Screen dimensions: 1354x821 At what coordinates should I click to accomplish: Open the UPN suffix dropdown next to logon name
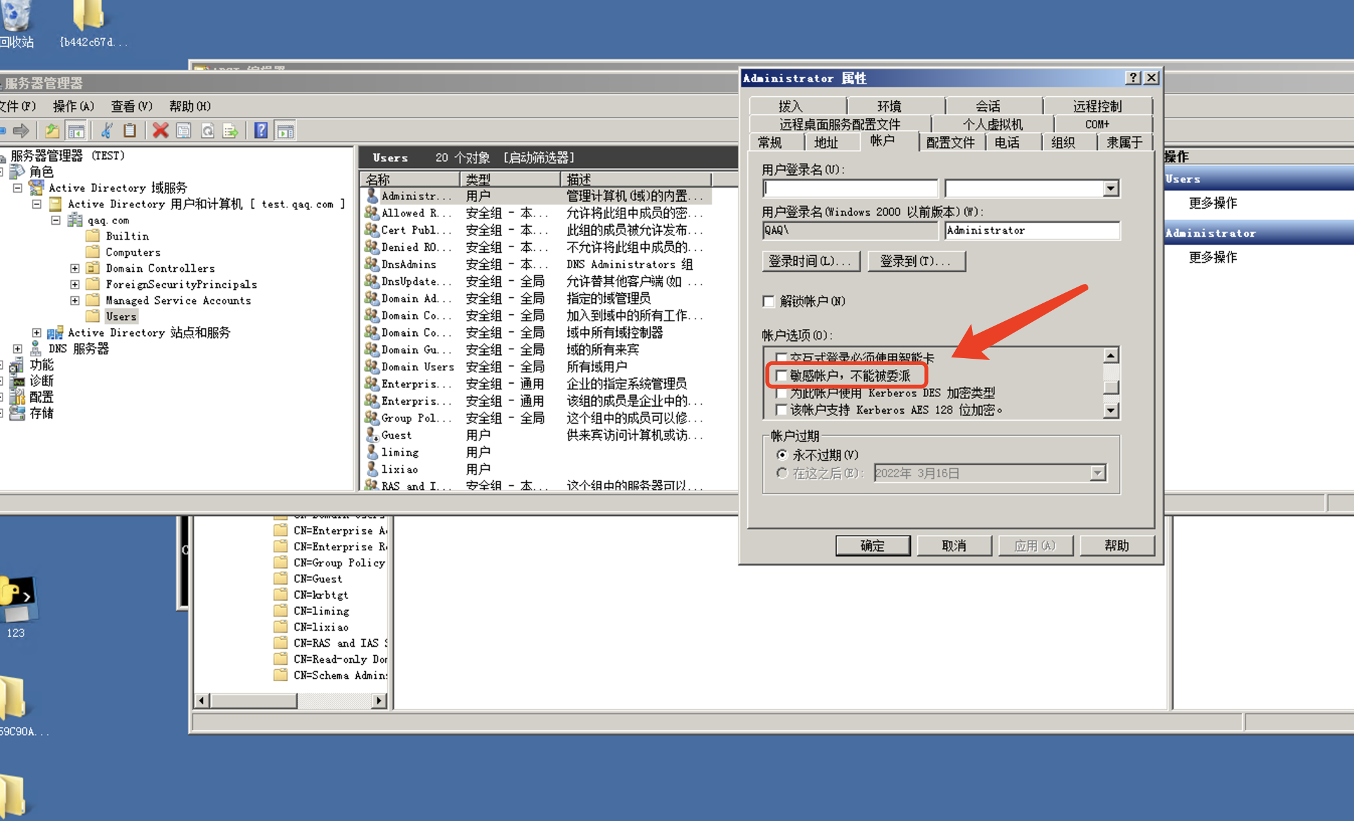(x=1111, y=187)
